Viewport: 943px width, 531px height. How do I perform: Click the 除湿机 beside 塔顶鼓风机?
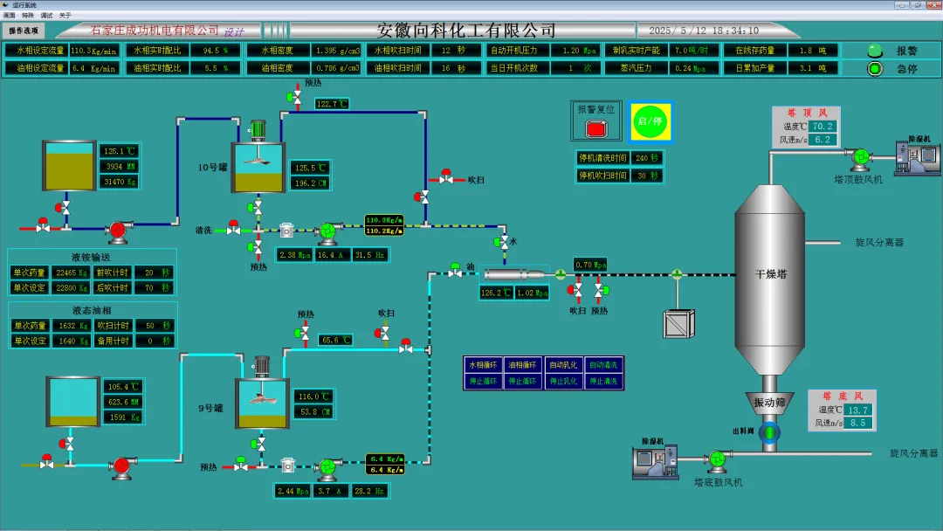(x=917, y=158)
